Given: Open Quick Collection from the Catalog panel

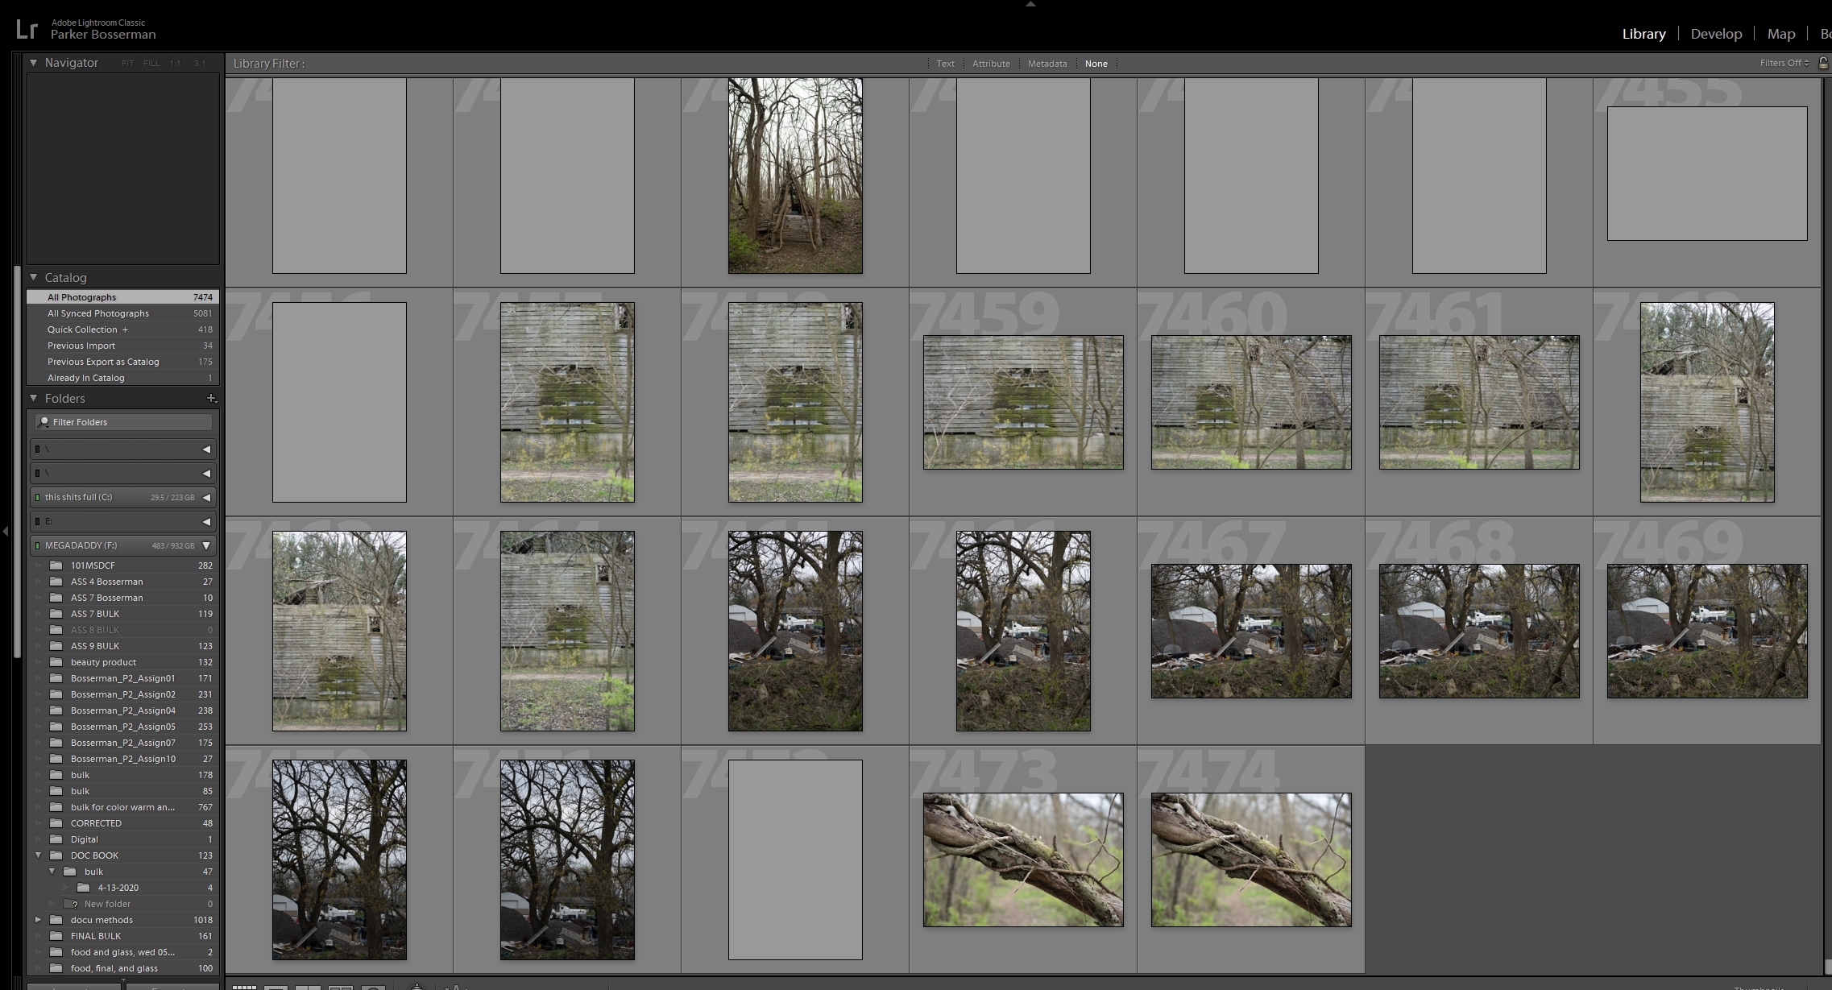Looking at the screenshot, I should (x=83, y=329).
